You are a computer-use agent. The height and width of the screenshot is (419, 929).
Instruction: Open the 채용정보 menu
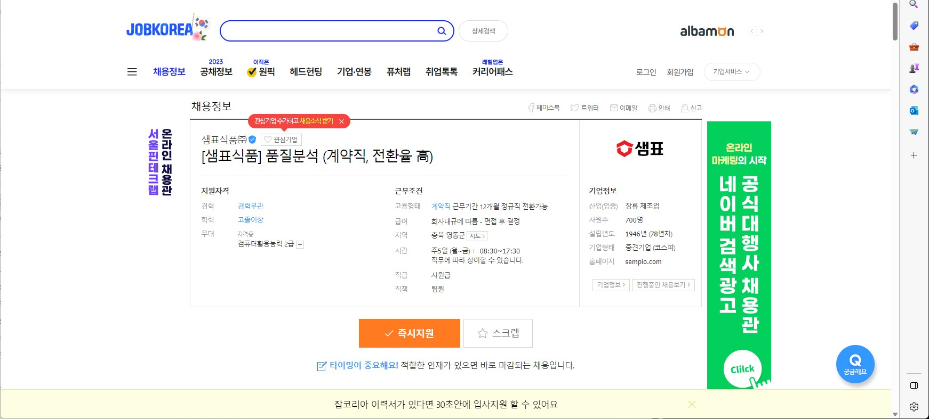169,72
